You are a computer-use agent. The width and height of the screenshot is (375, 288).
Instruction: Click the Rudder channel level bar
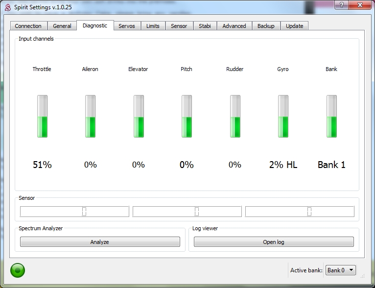click(x=235, y=117)
